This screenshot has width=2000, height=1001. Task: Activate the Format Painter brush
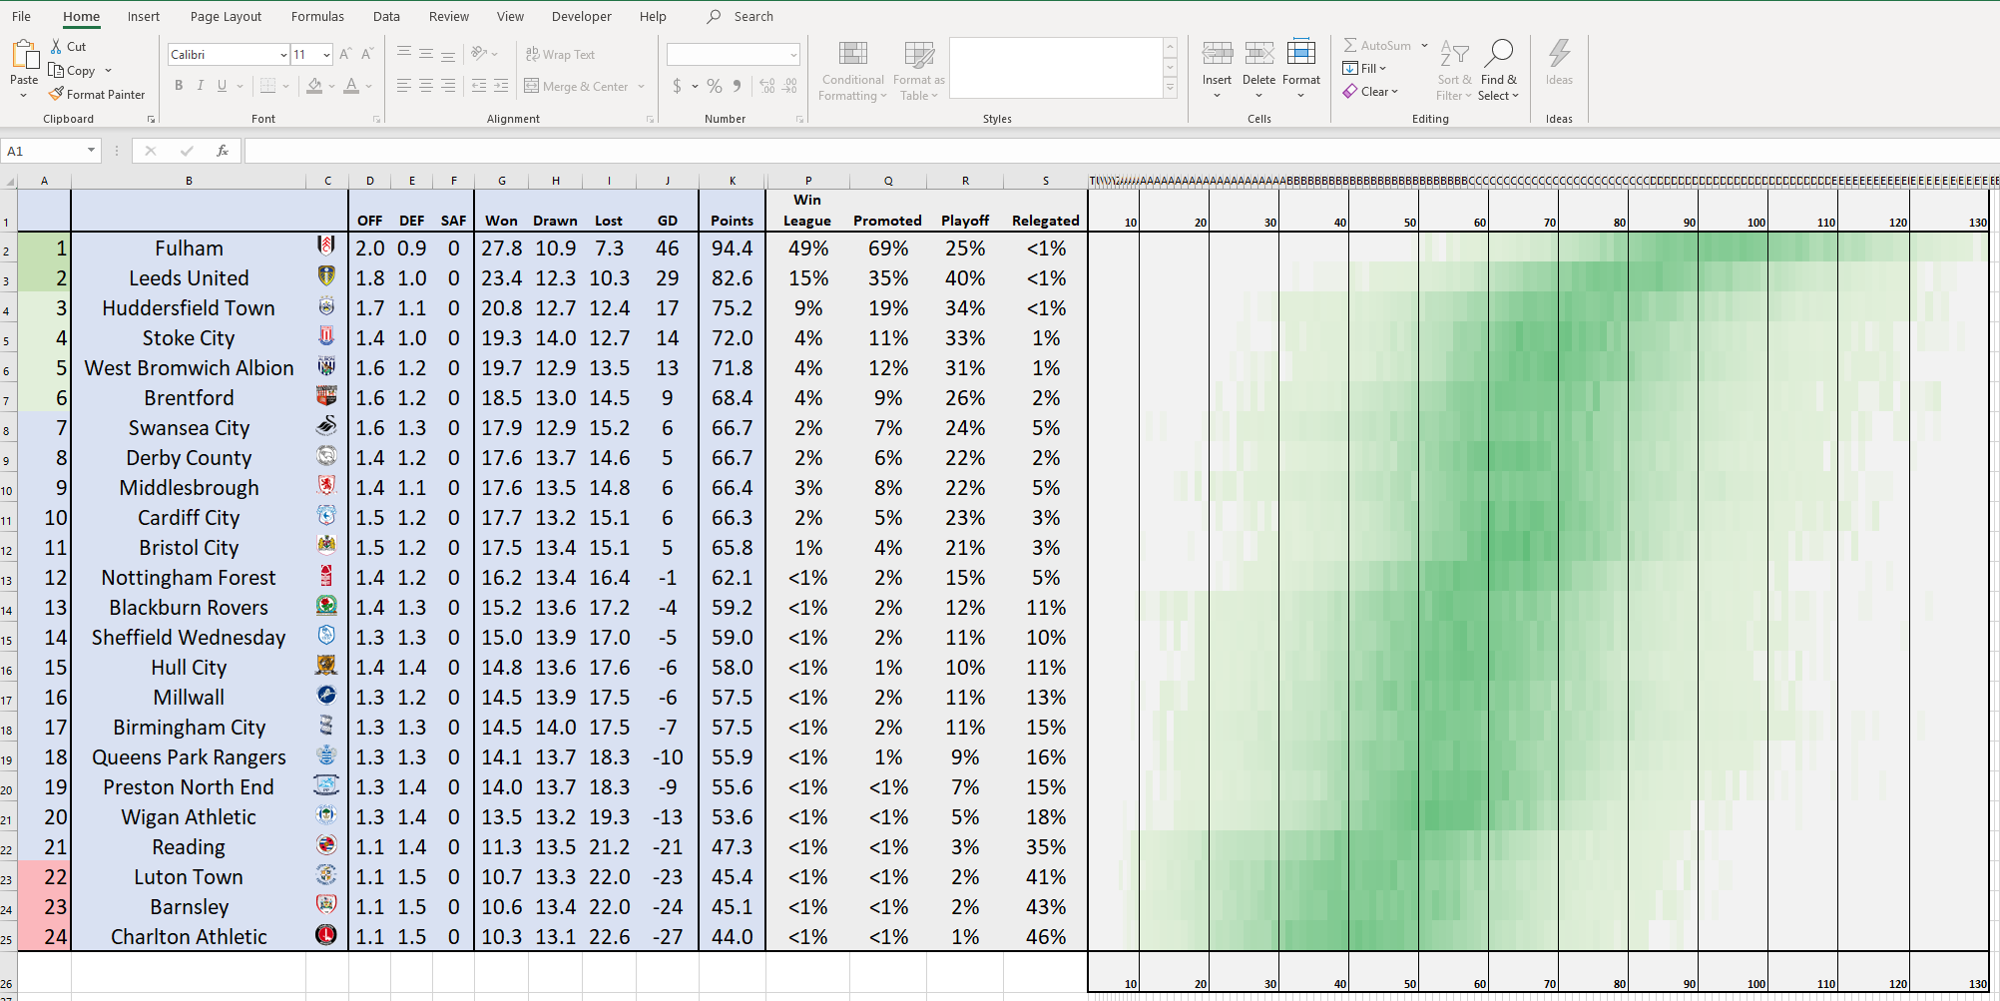56,94
